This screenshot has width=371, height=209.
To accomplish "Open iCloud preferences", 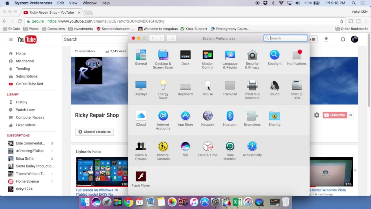I will 141,118.
